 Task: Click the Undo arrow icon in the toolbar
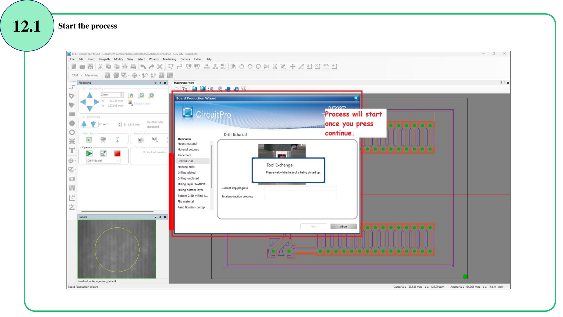pos(143,66)
